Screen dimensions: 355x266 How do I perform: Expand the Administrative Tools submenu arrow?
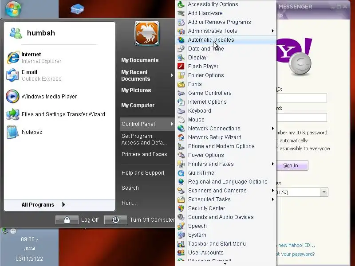(x=273, y=31)
